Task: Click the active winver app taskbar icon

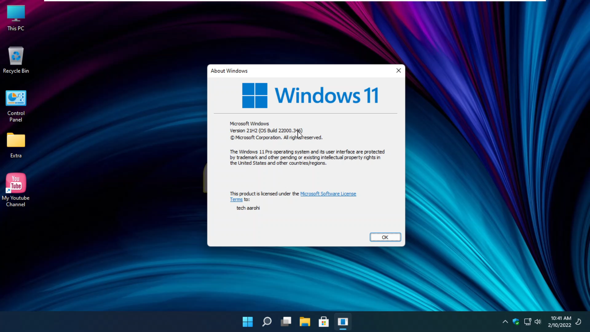Action: pos(343,322)
